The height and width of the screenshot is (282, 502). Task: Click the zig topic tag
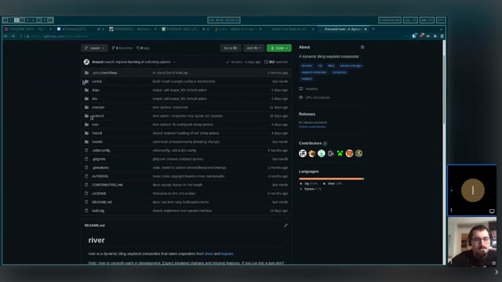coord(320,66)
